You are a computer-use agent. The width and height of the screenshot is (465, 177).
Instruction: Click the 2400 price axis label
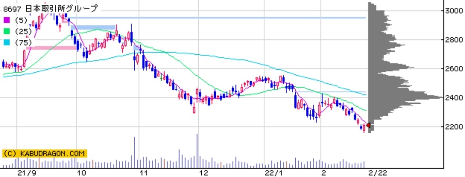(454, 98)
